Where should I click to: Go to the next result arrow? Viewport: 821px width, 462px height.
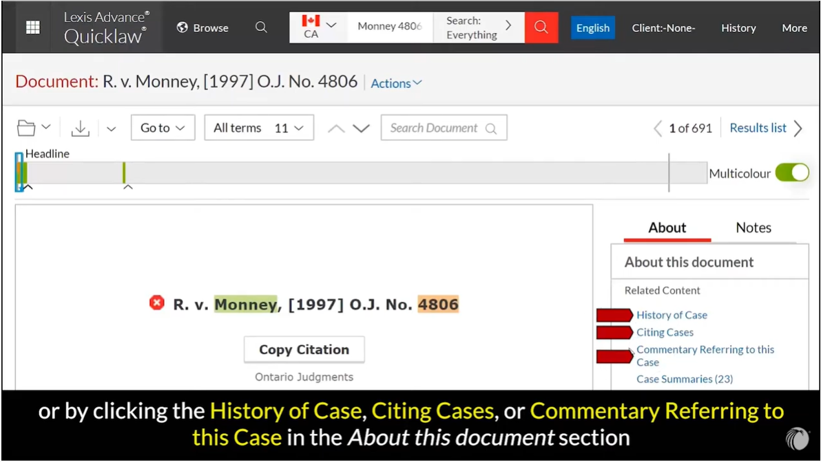point(798,129)
